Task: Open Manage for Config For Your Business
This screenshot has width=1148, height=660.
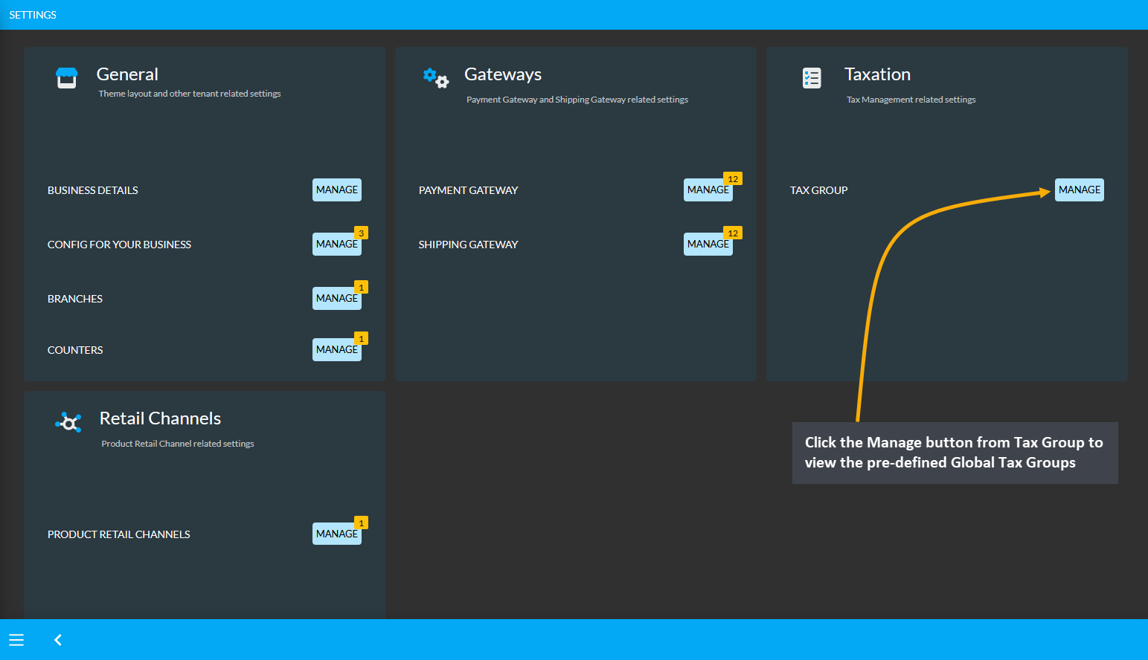Action: coord(337,244)
